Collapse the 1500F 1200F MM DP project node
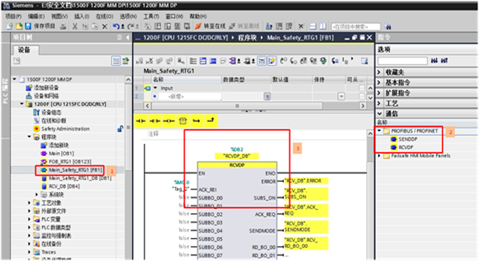479x261 pixels. 14,79
